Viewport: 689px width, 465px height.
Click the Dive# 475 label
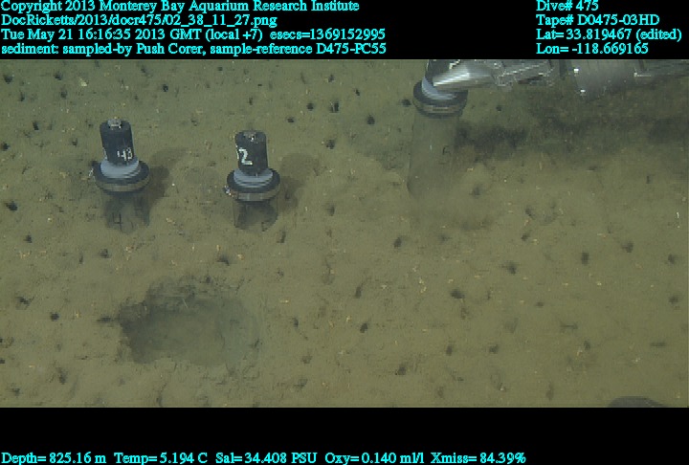pyautogui.click(x=567, y=6)
